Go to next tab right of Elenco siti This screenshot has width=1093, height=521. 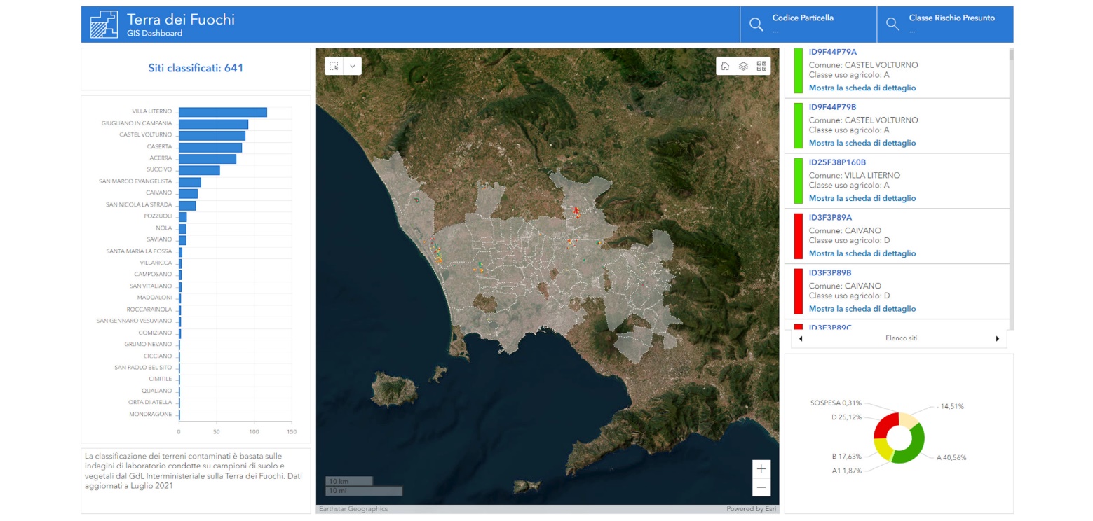pos(997,339)
